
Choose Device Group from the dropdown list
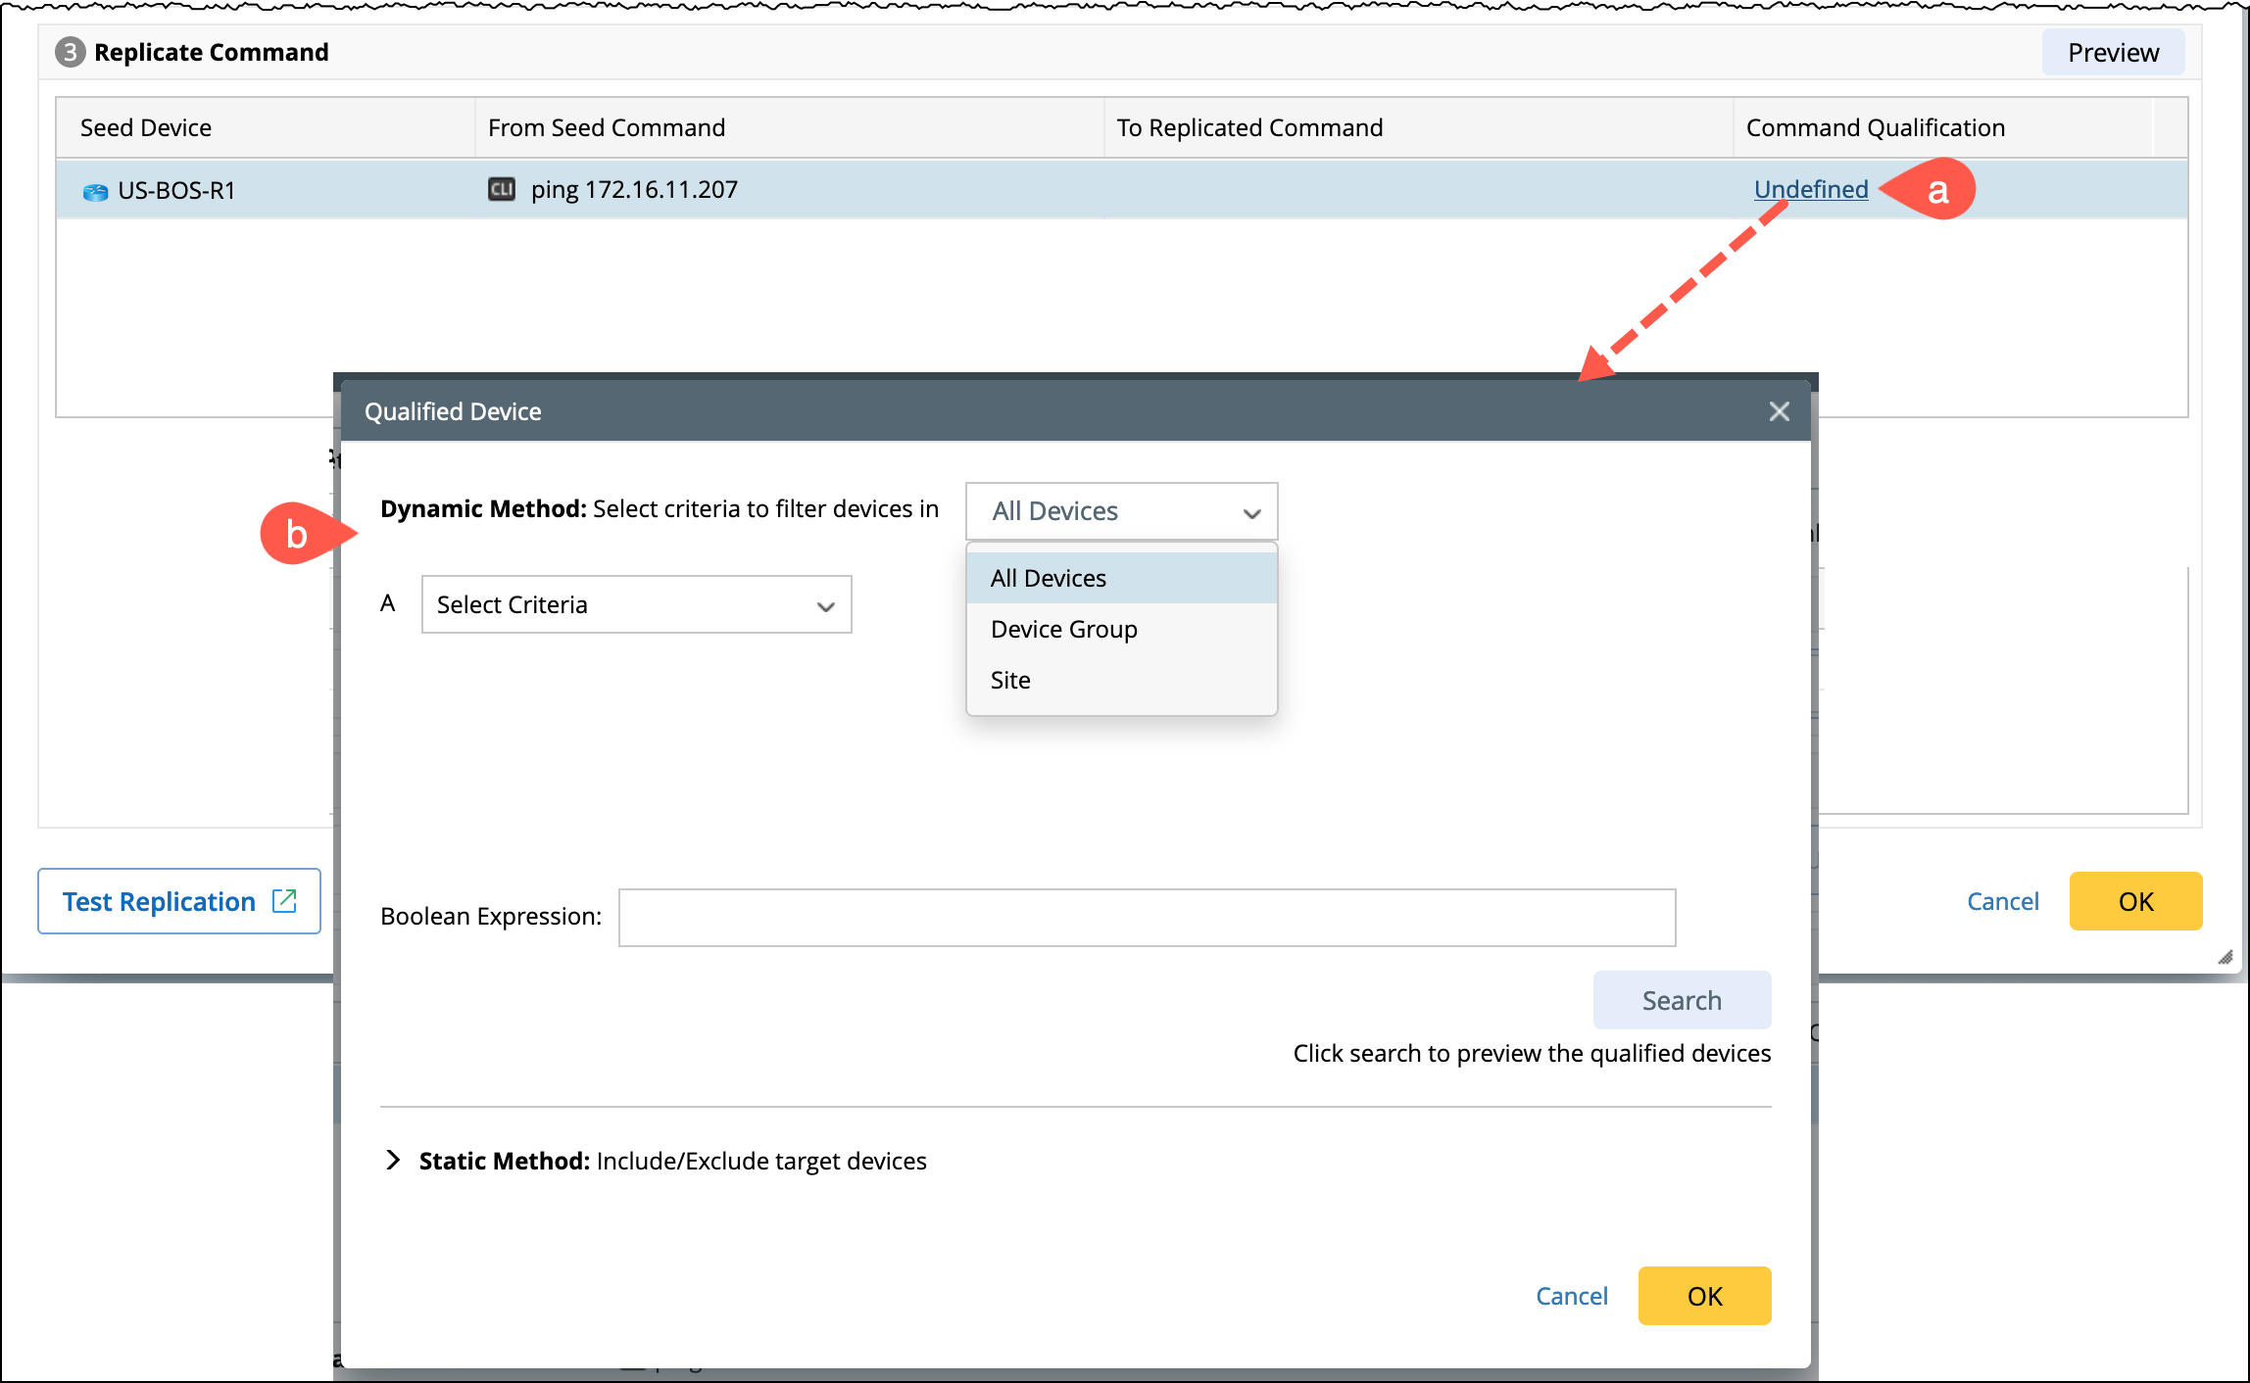1063,630
